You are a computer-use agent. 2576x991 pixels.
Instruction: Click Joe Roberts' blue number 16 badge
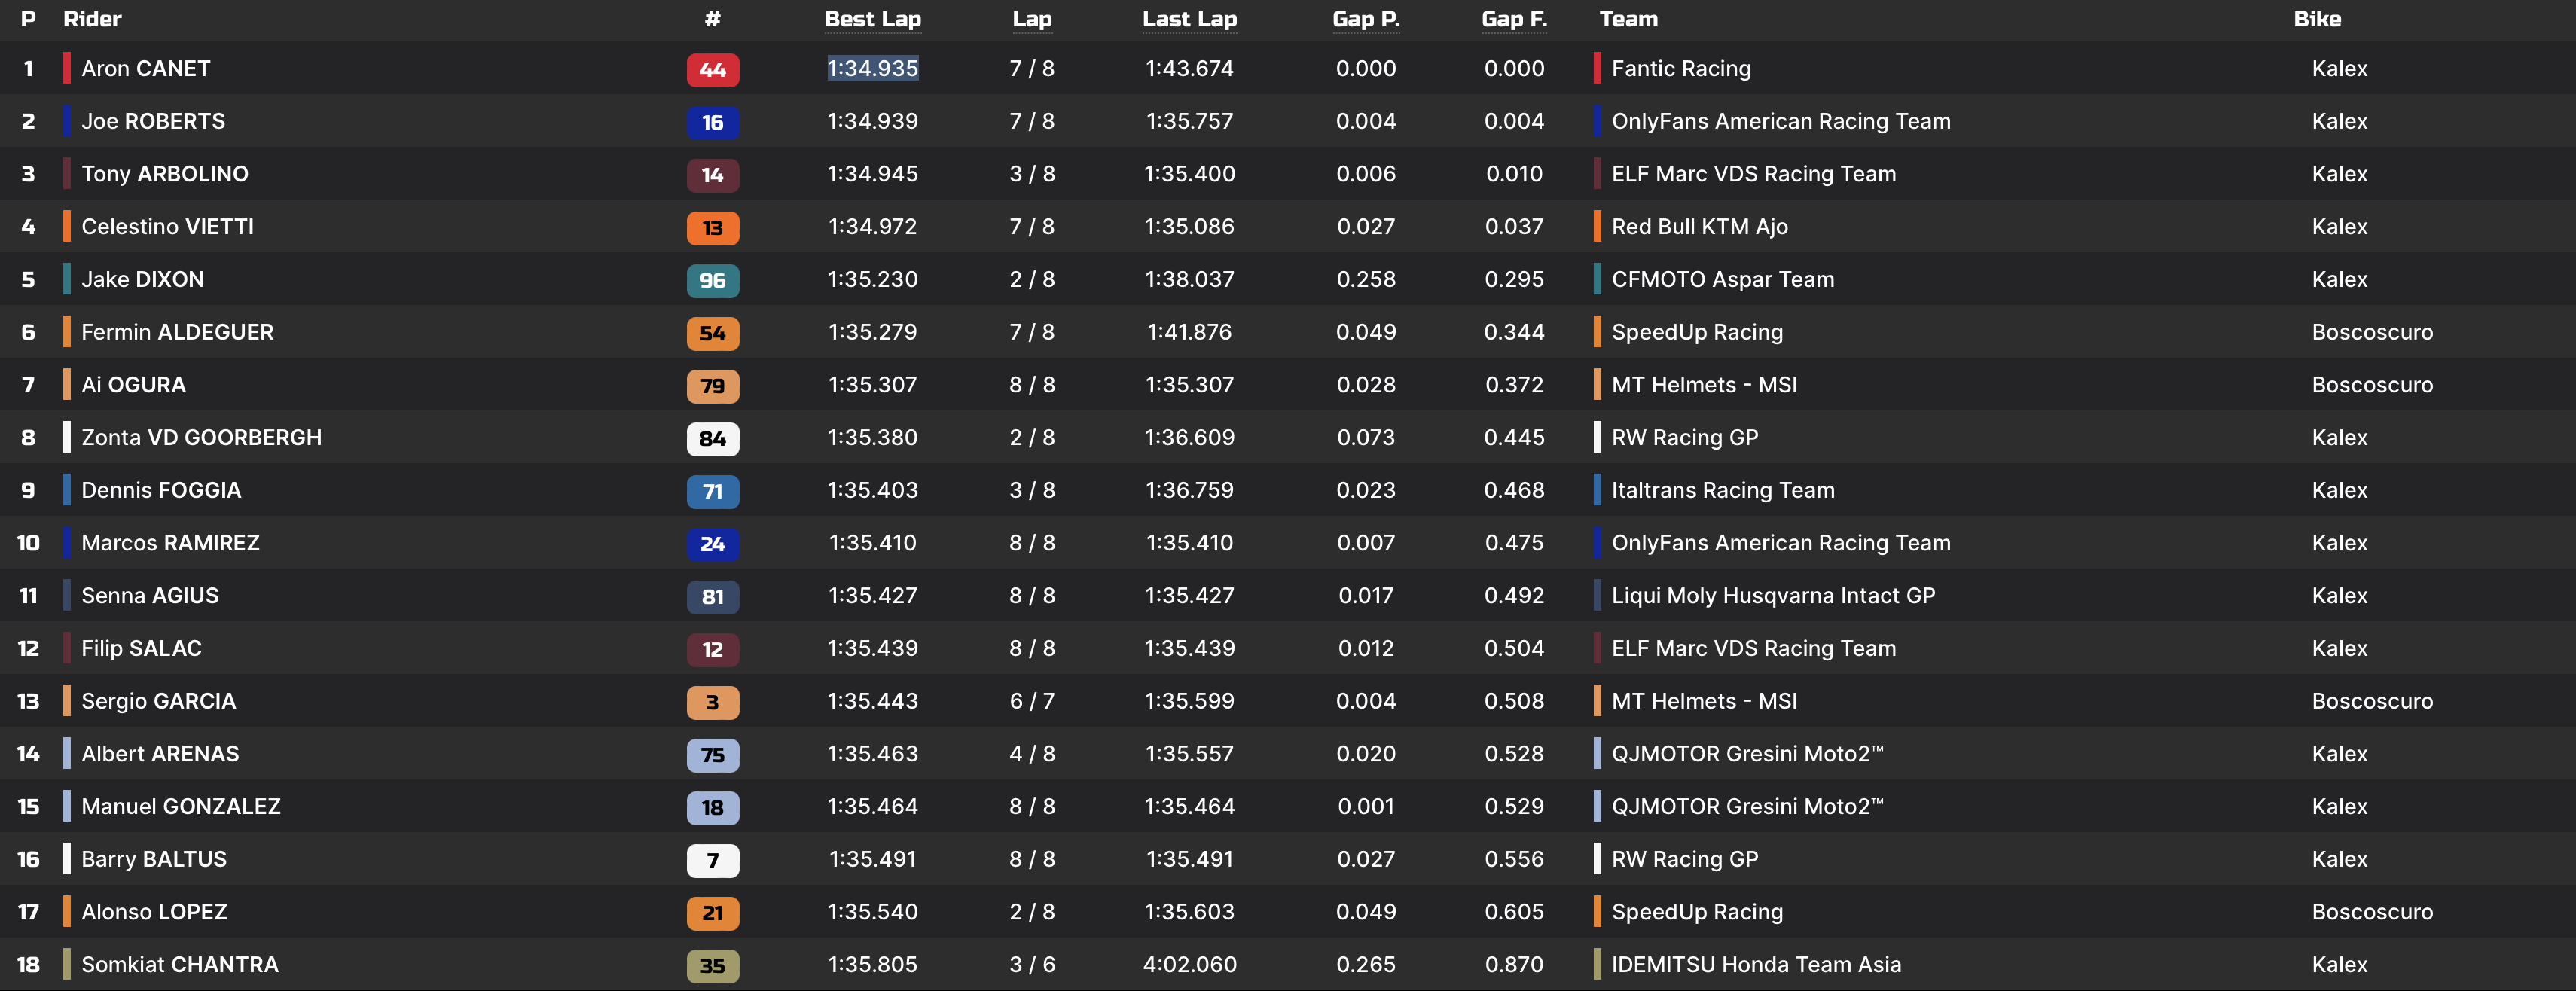tap(712, 122)
